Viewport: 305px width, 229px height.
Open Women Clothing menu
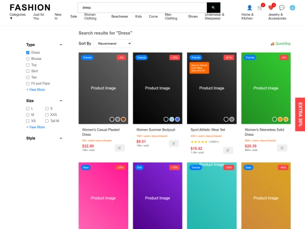(90, 16)
